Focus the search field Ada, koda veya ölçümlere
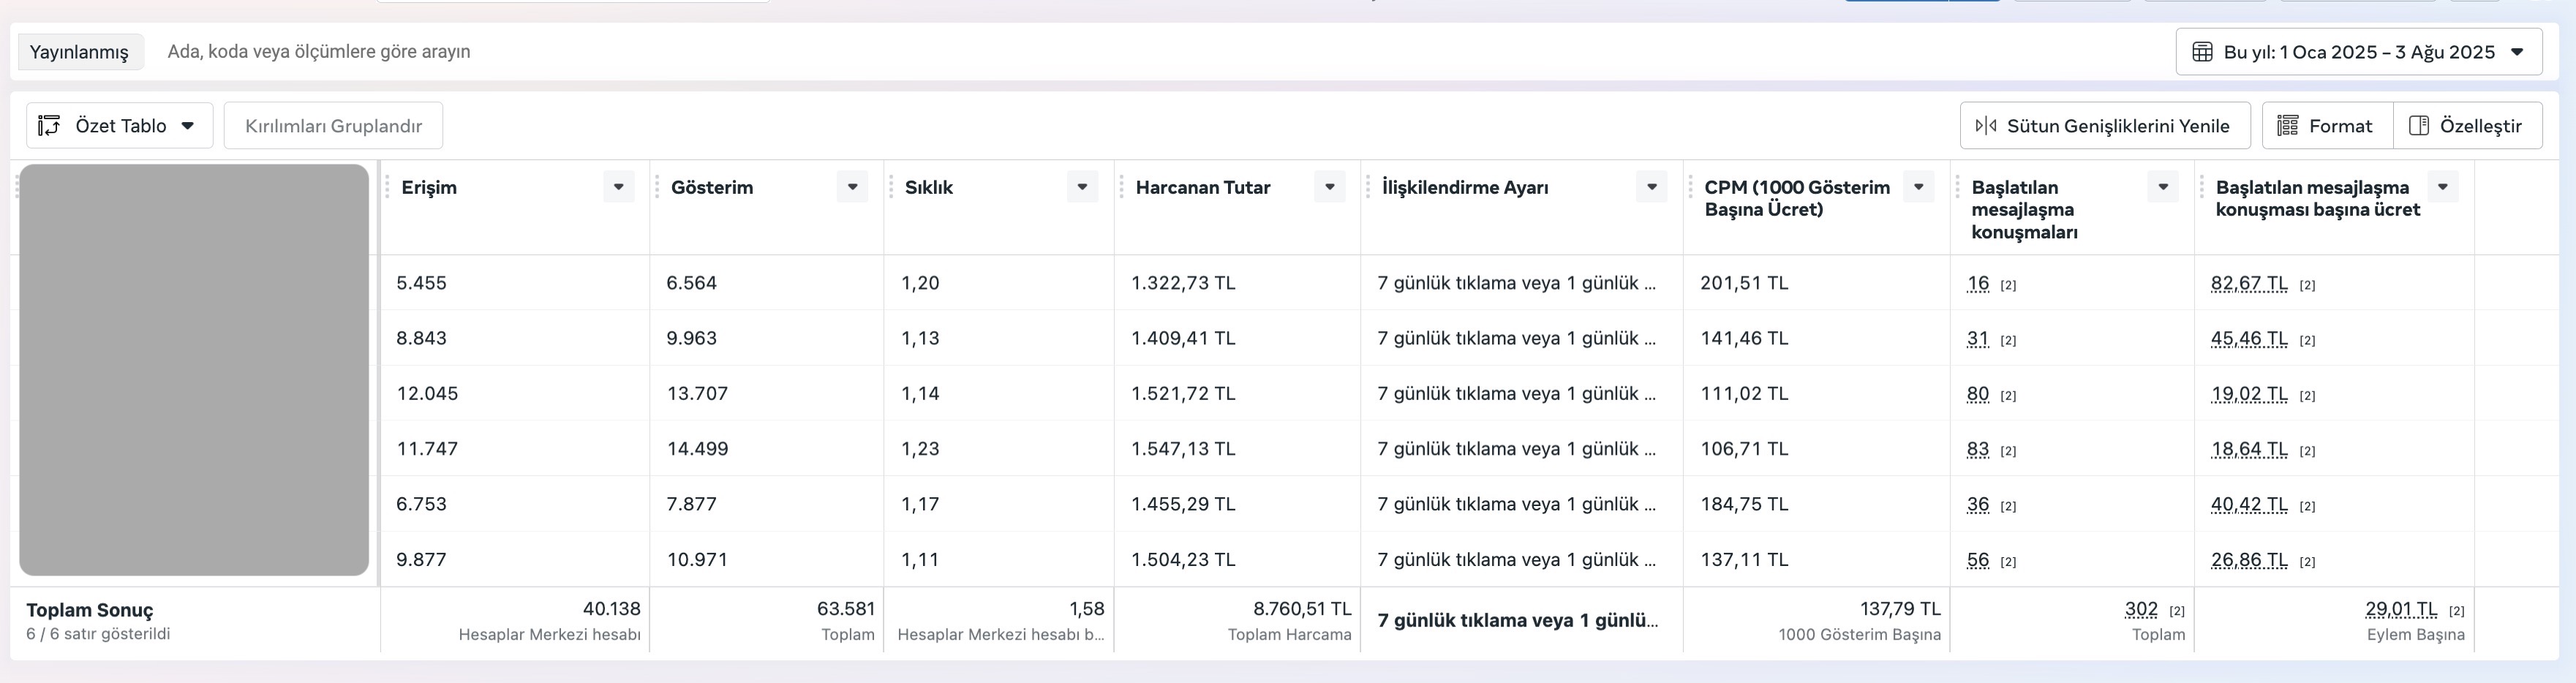 [319, 52]
